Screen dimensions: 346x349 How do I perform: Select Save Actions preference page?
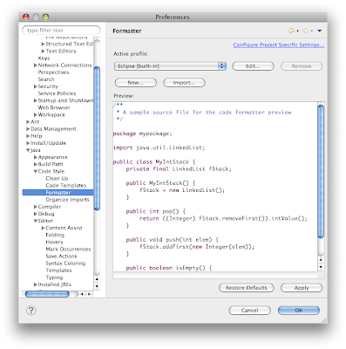tap(61, 257)
